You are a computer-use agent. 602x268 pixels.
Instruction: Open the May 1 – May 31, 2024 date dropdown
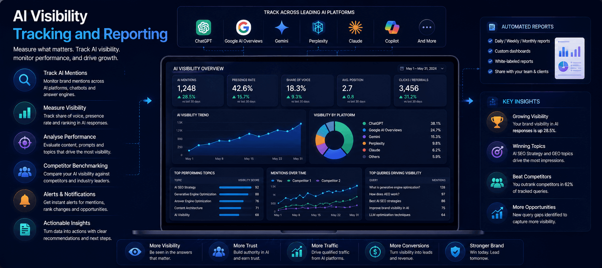(x=422, y=69)
